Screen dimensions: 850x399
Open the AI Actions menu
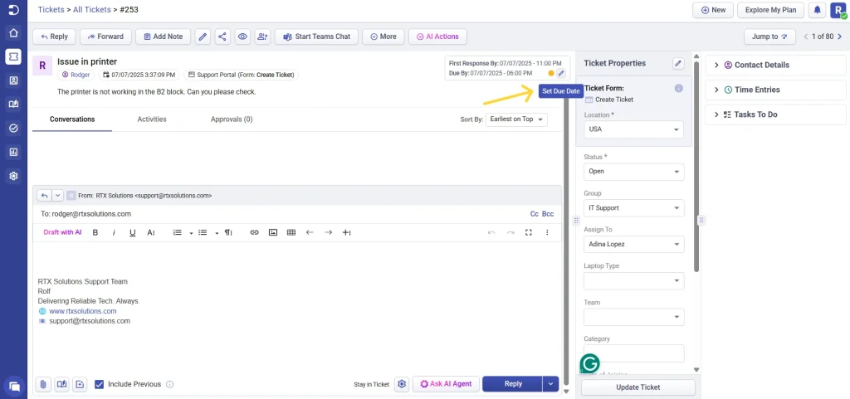pyautogui.click(x=437, y=36)
